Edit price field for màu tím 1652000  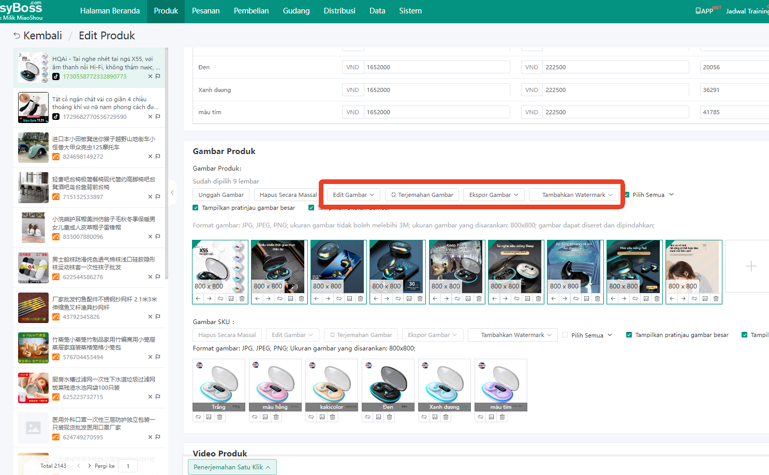pyautogui.click(x=437, y=112)
